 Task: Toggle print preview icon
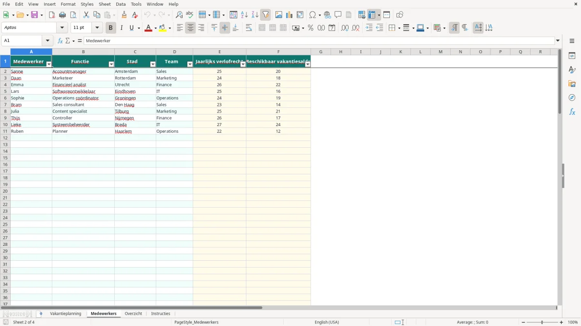[73, 15]
